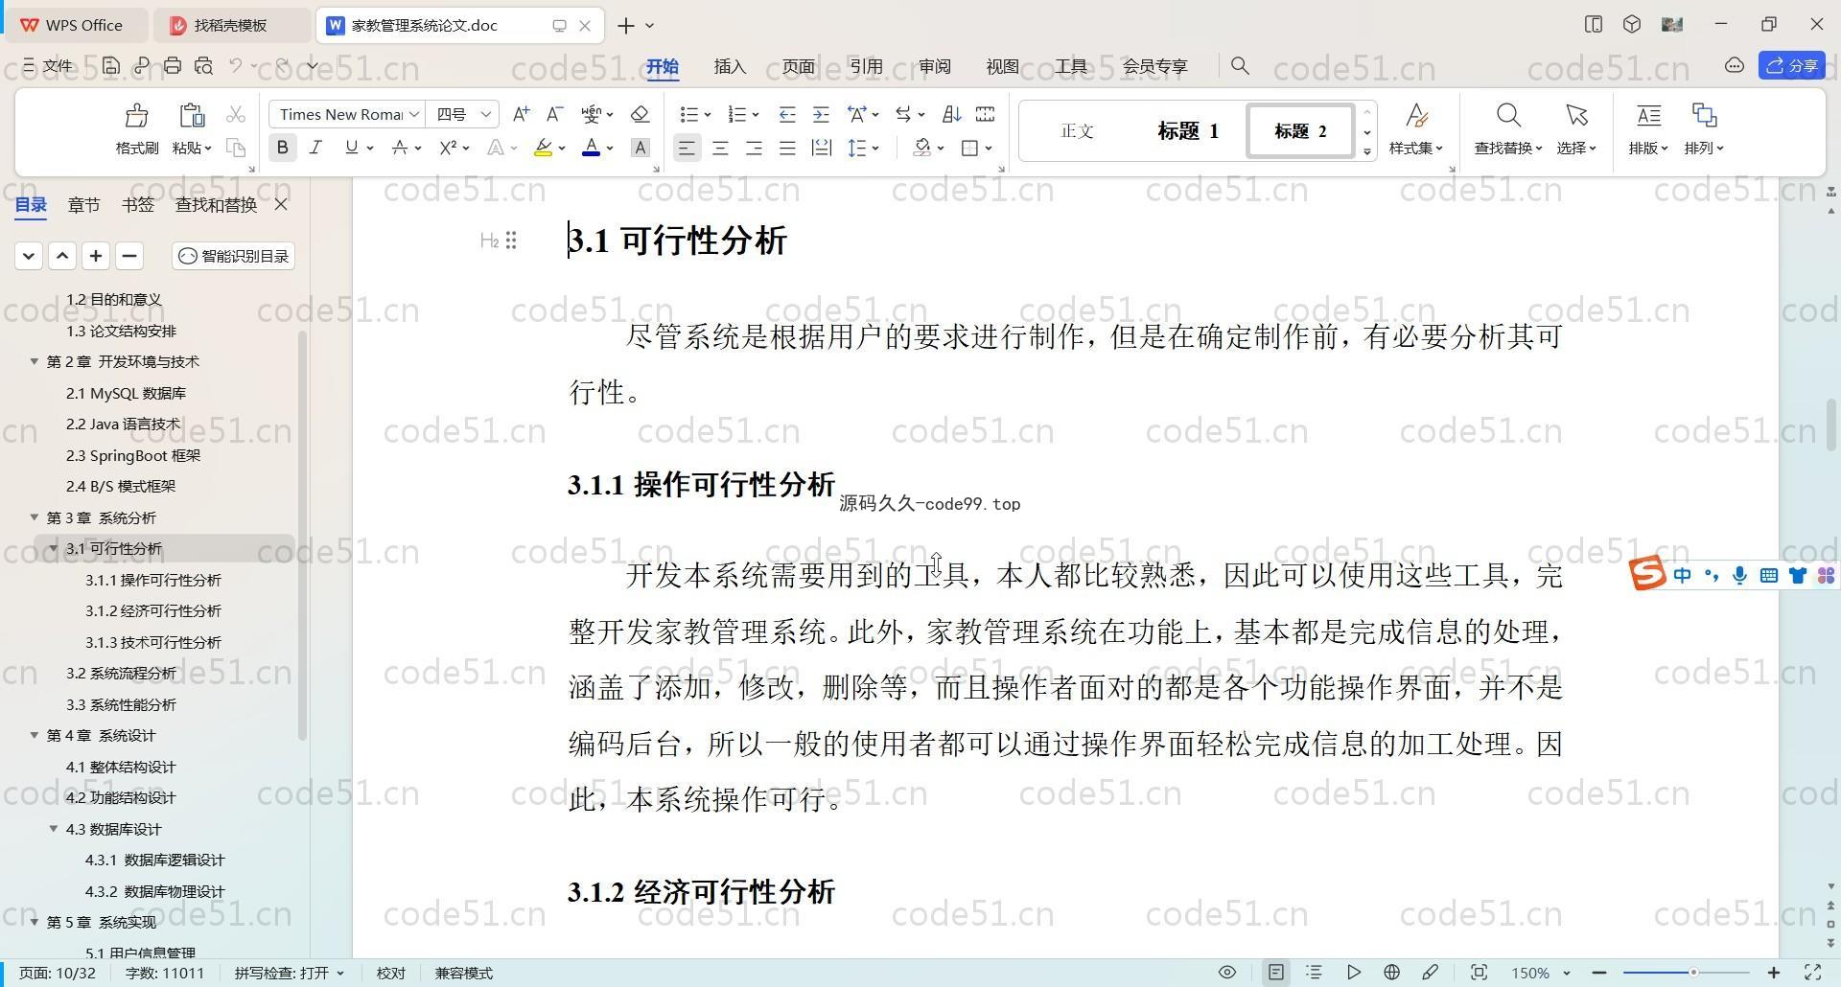Open the bullet list dropdown arrow
This screenshot has height=987, width=1841.
pos(708,115)
